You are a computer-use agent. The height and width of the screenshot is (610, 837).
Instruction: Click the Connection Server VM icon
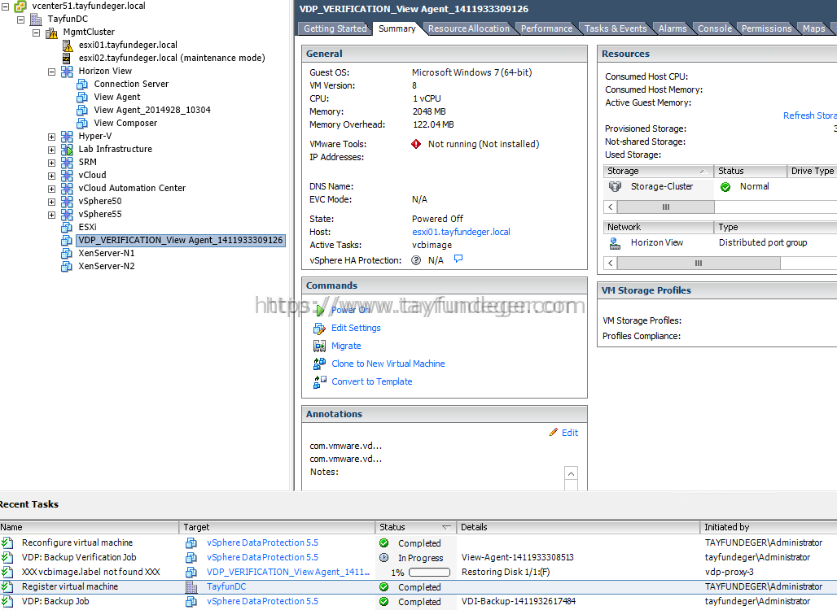coord(82,85)
